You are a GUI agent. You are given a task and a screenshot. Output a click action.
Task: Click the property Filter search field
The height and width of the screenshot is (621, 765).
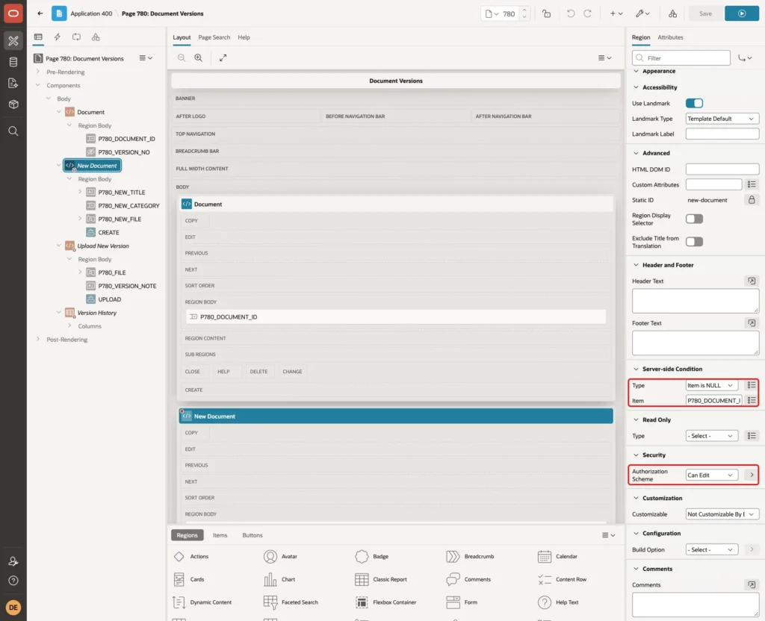(681, 58)
